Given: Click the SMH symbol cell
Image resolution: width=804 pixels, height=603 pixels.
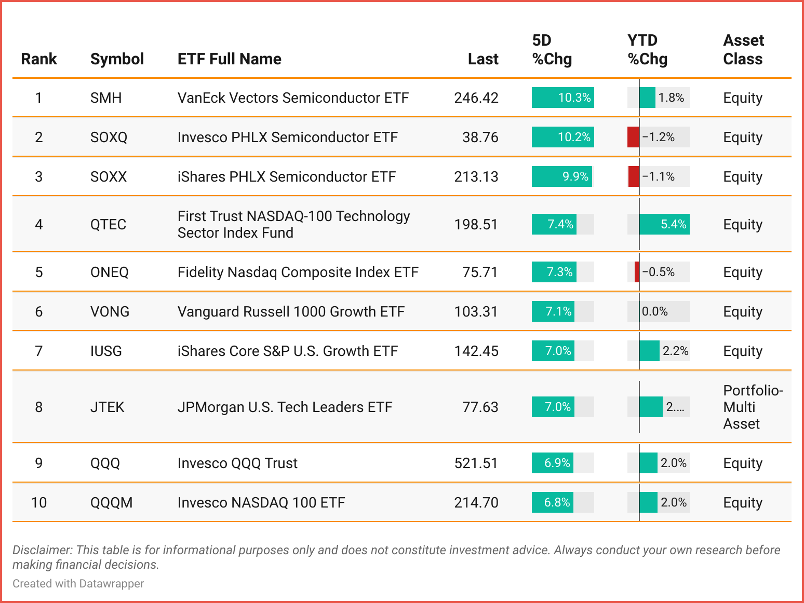Looking at the screenshot, I should click(x=106, y=98).
